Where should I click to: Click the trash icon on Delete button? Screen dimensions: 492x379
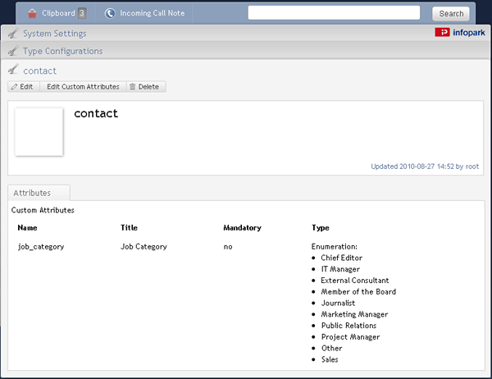tap(133, 87)
